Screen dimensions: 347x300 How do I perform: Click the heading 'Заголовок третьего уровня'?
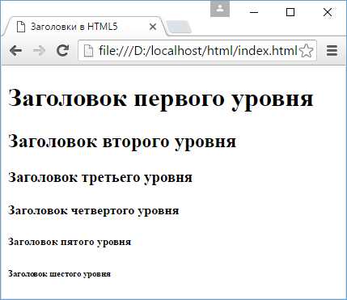(x=100, y=178)
